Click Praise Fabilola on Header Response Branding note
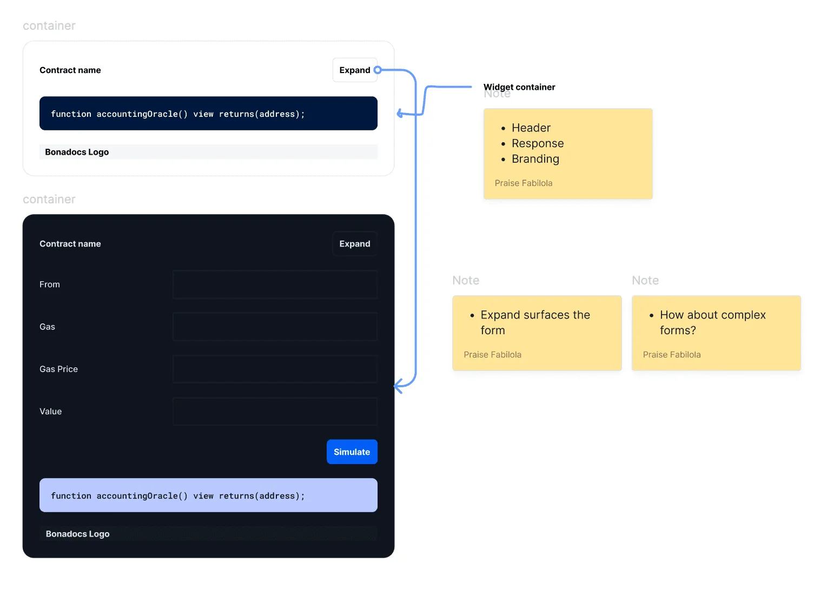 pos(524,183)
